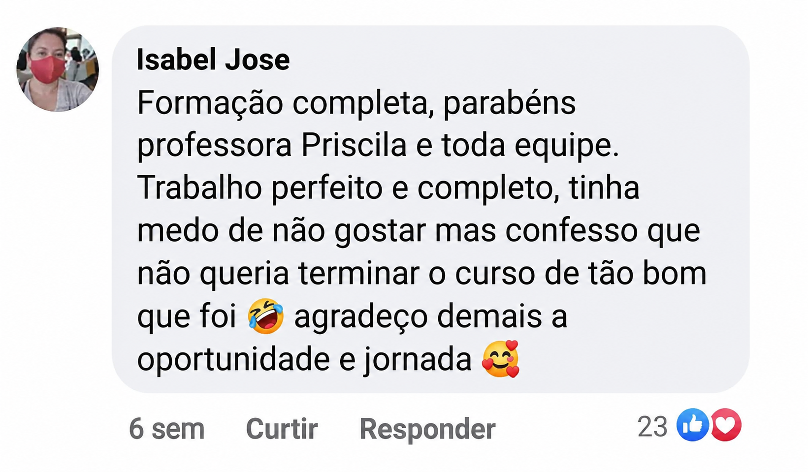Click the blue thumbs-up reaction icon
Screen dimensions: 808x472
pos(692,425)
